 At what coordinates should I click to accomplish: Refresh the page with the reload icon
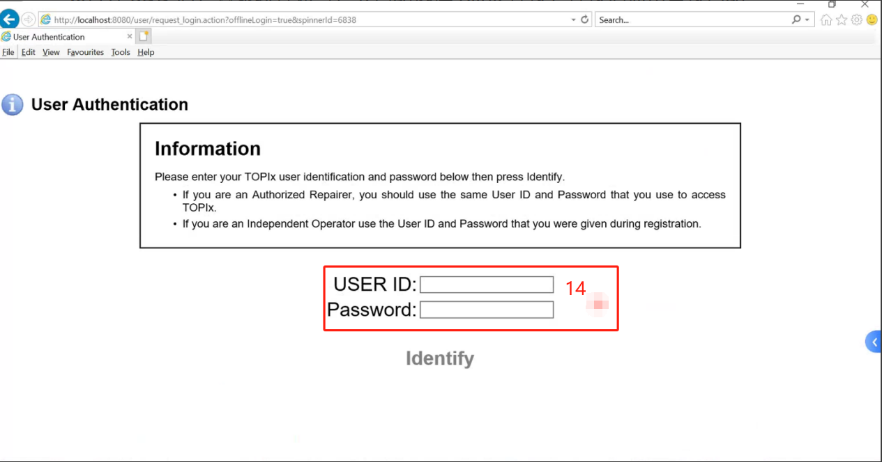pos(585,19)
